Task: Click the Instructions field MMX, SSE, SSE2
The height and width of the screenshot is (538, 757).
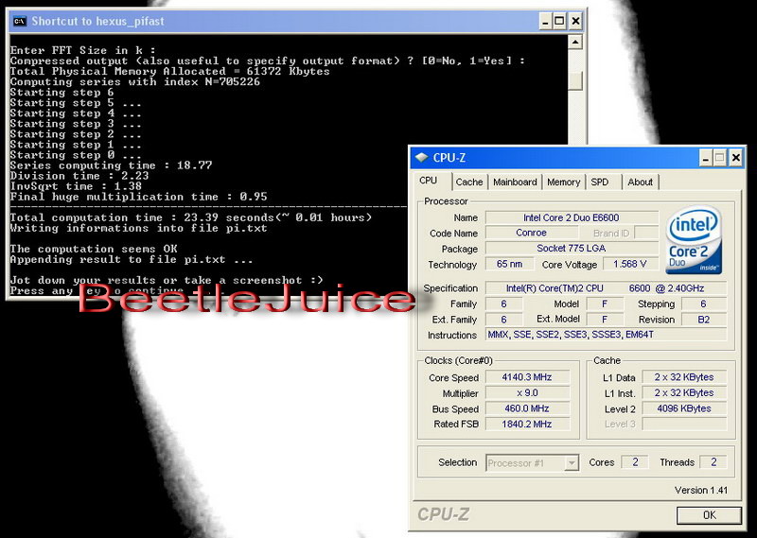Action: point(606,335)
